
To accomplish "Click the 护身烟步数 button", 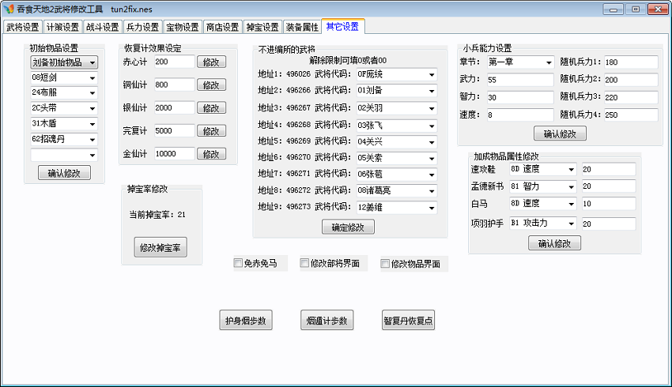I will point(246,320).
